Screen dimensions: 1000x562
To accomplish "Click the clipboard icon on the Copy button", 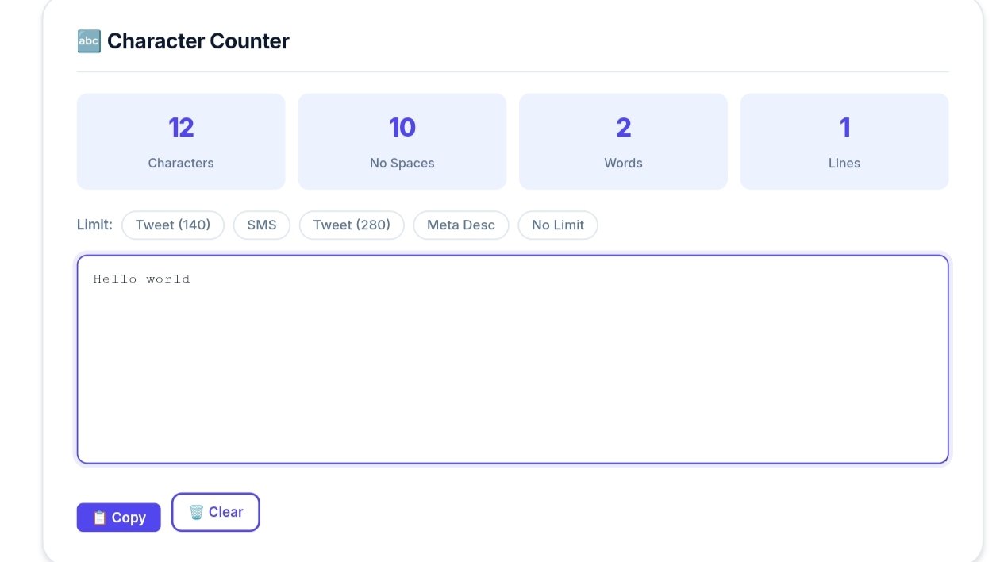I will click(99, 517).
